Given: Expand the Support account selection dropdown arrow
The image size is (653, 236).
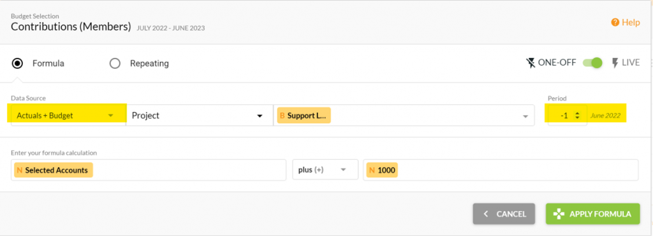Looking at the screenshot, I should [525, 117].
